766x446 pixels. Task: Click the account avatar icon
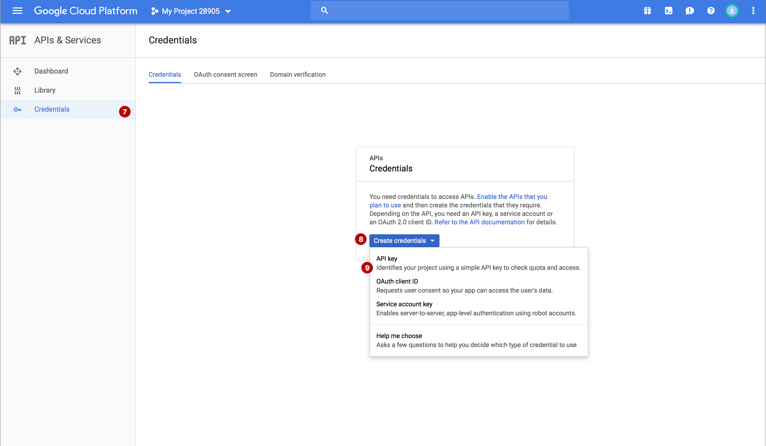point(732,11)
